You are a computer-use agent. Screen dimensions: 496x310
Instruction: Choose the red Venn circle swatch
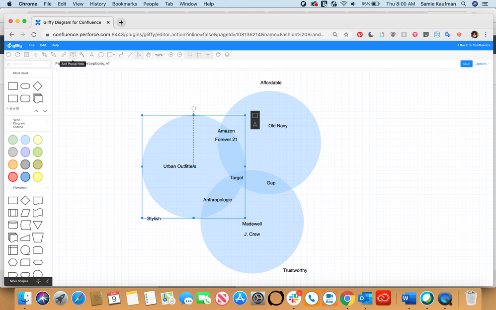(x=12, y=177)
